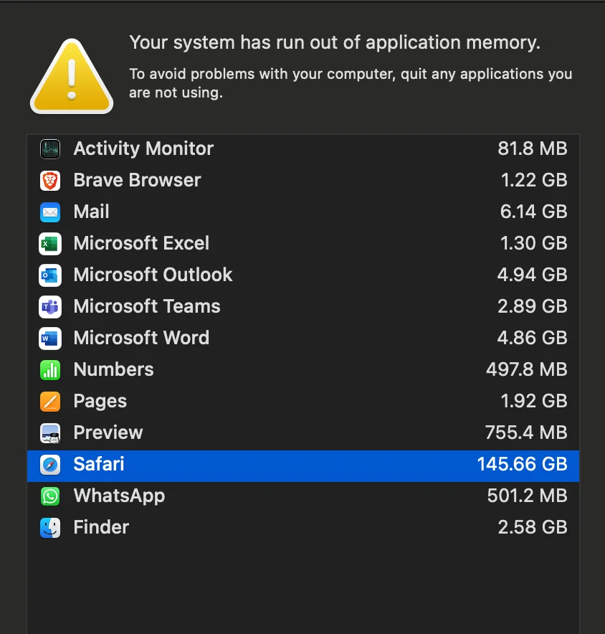Screen dimensions: 605x634
Task: Click the Finder face icon
Action: 50,527
